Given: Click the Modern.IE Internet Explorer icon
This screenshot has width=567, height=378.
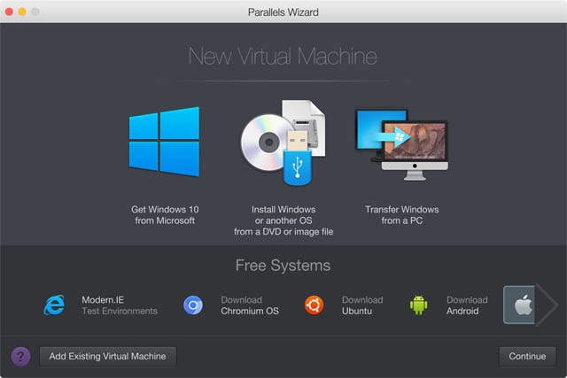Looking at the screenshot, I should pos(55,305).
